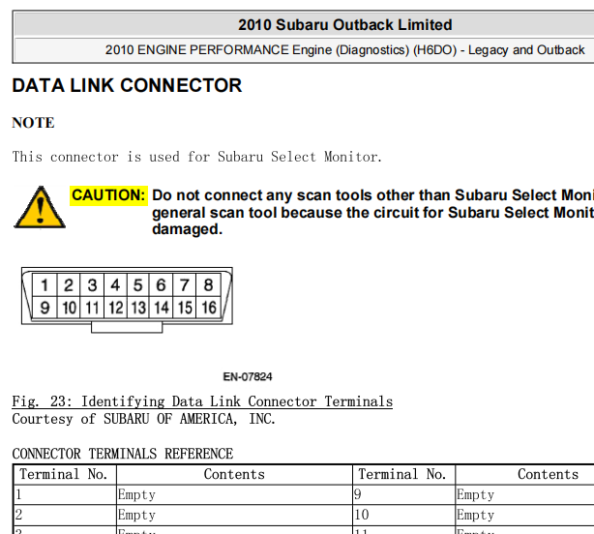Click terminal 13 in the connector diagram
The image size is (594, 534).
click(x=138, y=308)
